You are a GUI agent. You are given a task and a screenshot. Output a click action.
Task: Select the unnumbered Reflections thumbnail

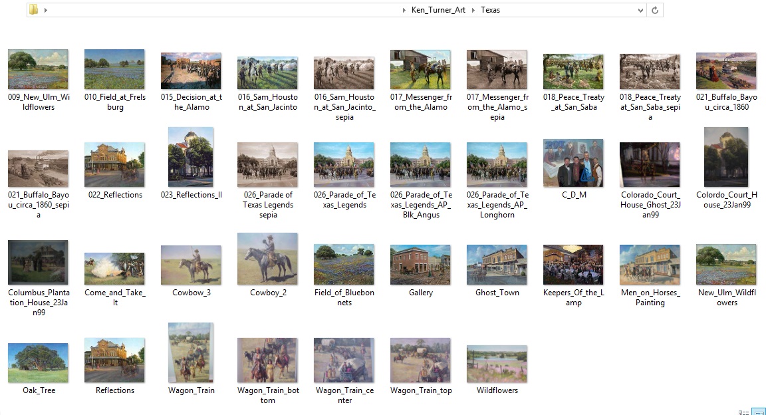[114, 360]
